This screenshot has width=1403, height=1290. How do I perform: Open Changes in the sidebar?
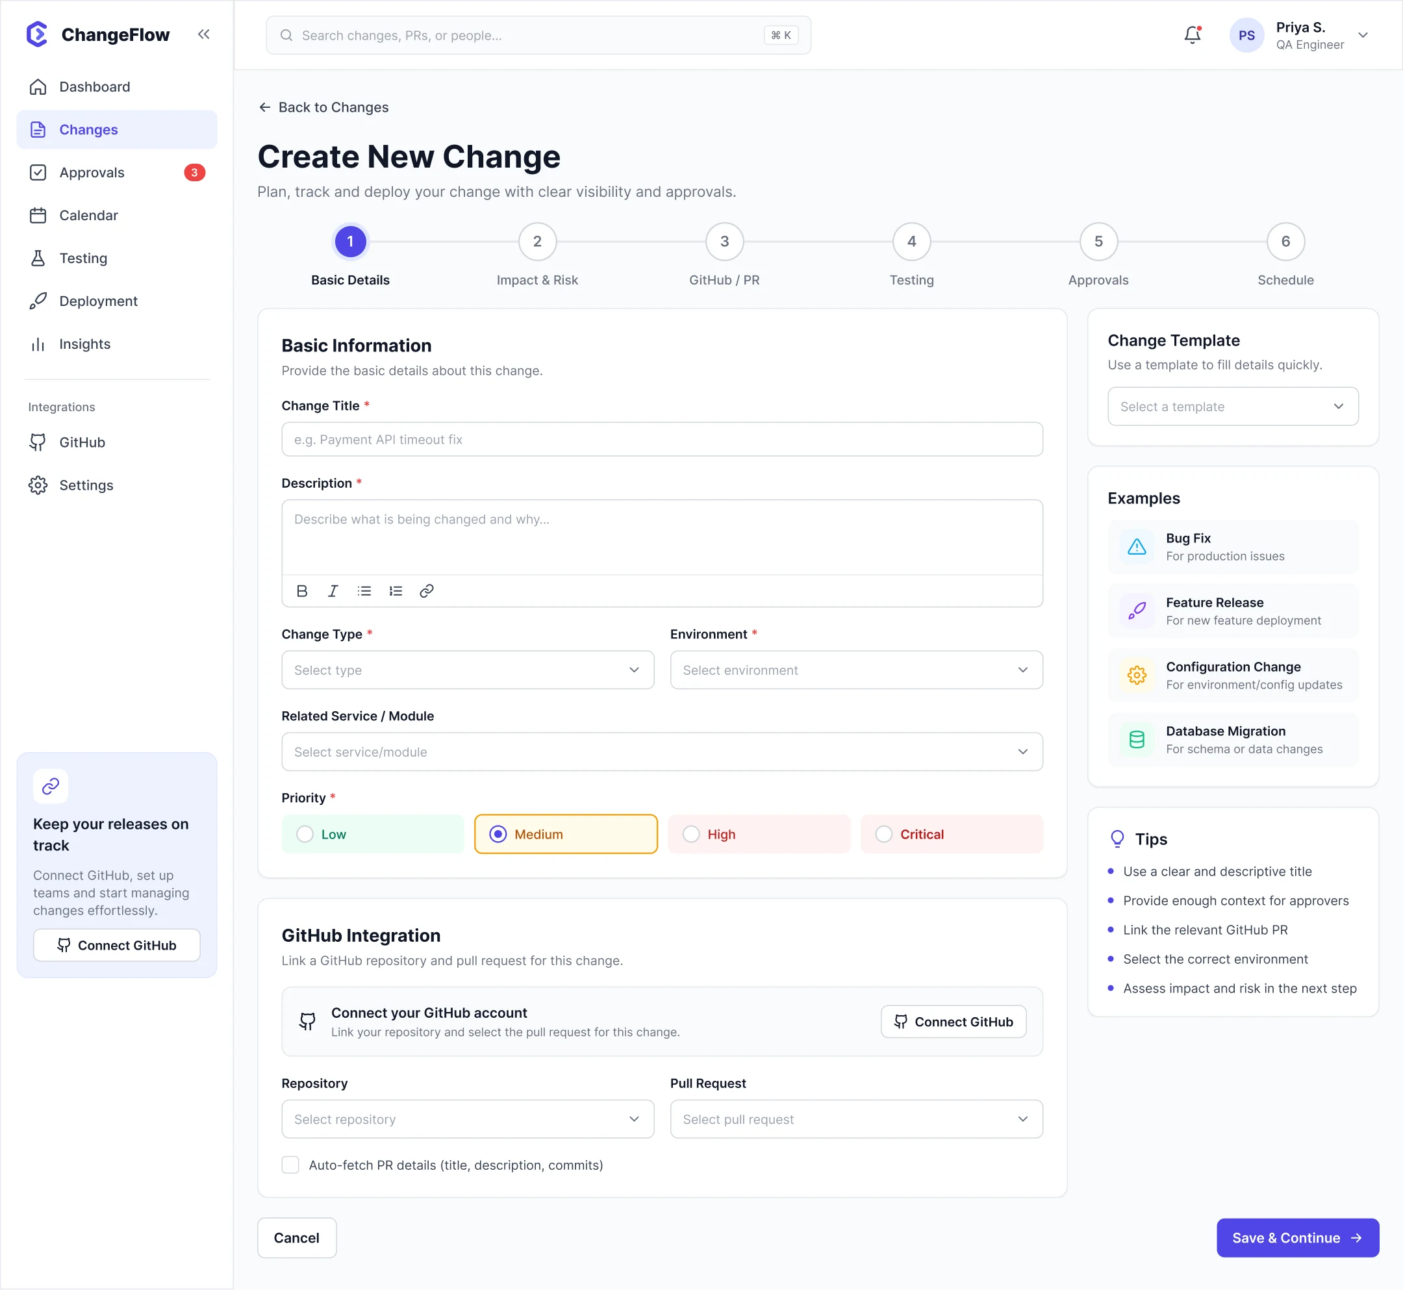pos(118,129)
